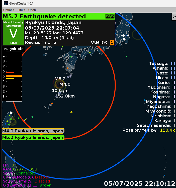Click the Quality C badge
The width and height of the screenshot is (176, 188).
(112, 42)
